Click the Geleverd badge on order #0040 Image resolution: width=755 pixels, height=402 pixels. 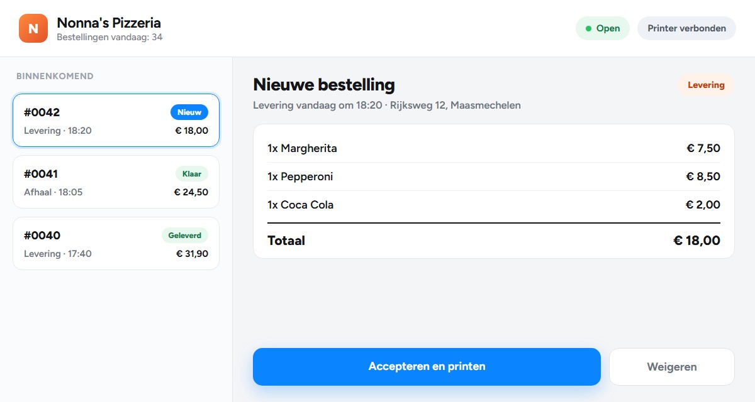pyautogui.click(x=185, y=236)
